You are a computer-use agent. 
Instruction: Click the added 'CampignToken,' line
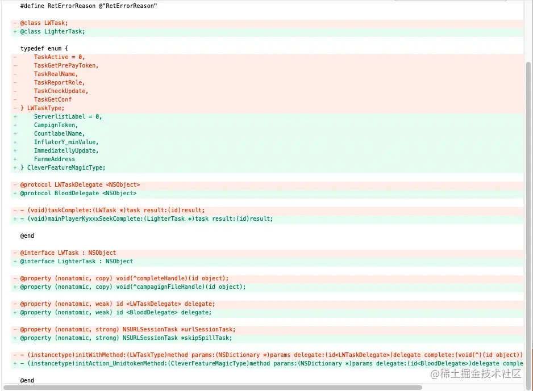[267, 125]
